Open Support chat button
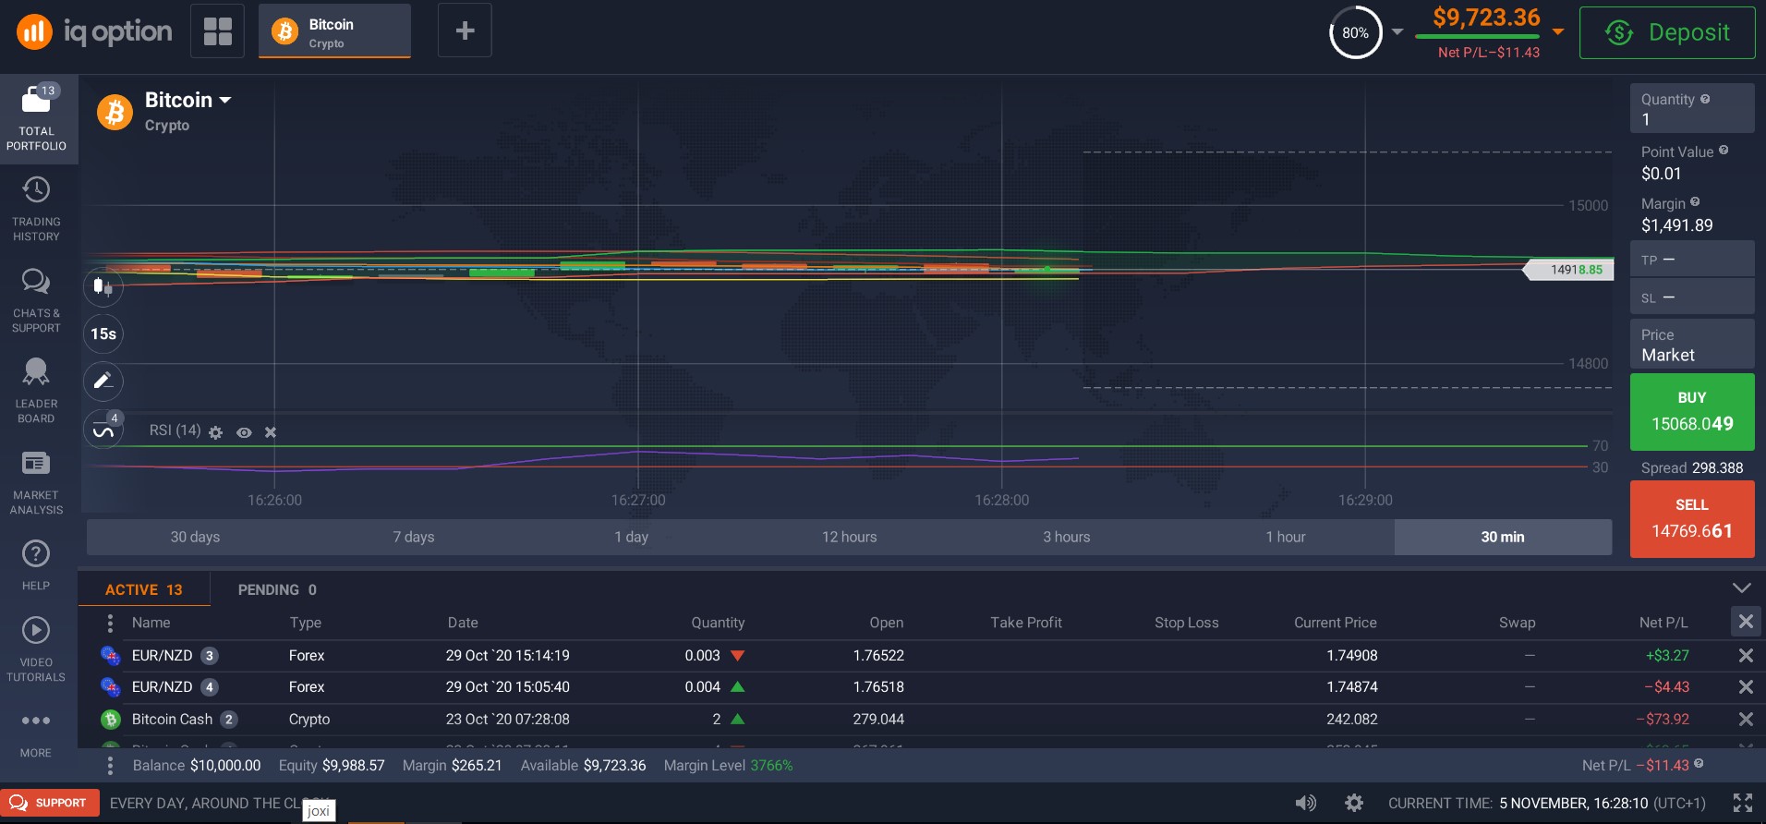This screenshot has height=824, width=1766. coord(49,803)
